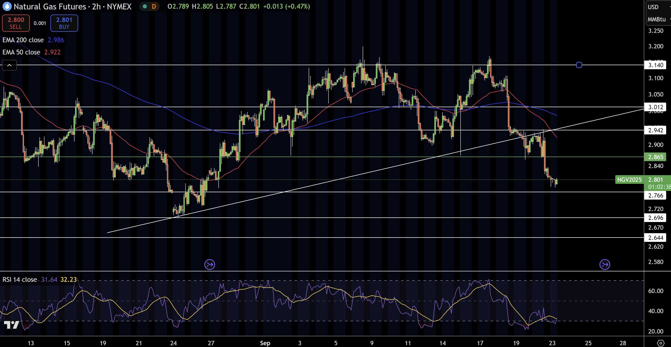Click the 2.696 horizontal line price label
Image resolution: width=671 pixels, height=347 pixels.
coord(655,218)
